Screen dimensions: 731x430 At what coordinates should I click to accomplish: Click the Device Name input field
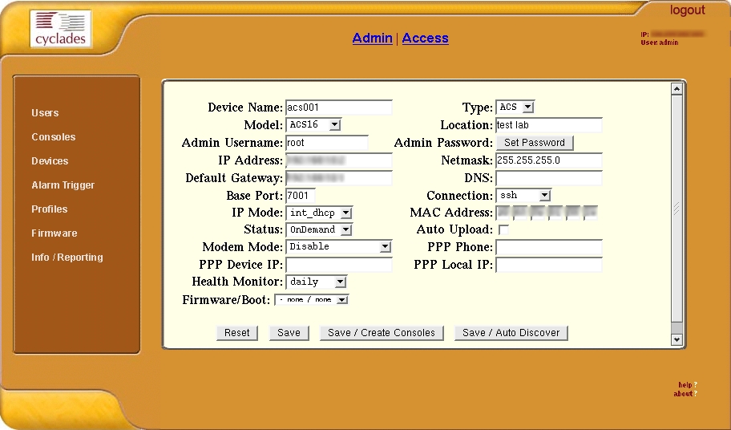(338, 107)
